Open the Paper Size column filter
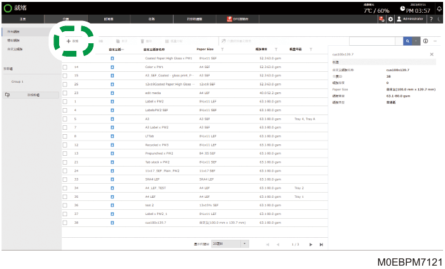The width and height of the screenshot is (445, 269). point(222,50)
